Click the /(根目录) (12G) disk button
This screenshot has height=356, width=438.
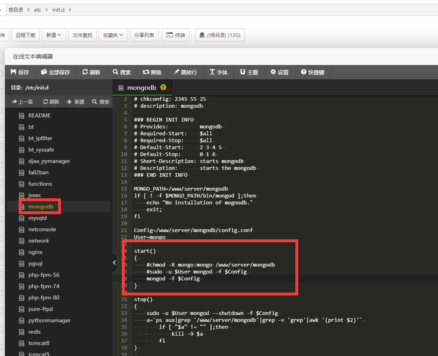pyautogui.click(x=220, y=35)
